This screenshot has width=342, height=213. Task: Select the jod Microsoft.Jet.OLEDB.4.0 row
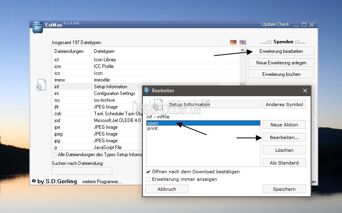(x=97, y=120)
